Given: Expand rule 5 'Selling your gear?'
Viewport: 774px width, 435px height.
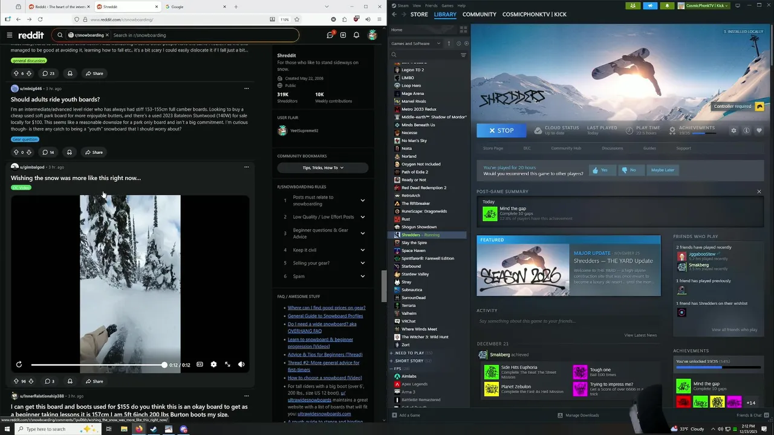Looking at the screenshot, I should pyautogui.click(x=362, y=263).
